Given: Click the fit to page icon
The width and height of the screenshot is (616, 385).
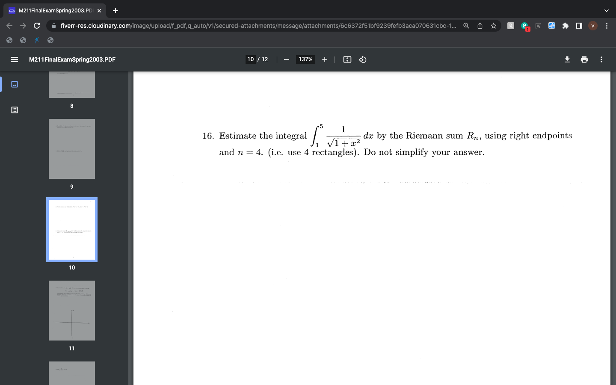Looking at the screenshot, I should tap(347, 59).
